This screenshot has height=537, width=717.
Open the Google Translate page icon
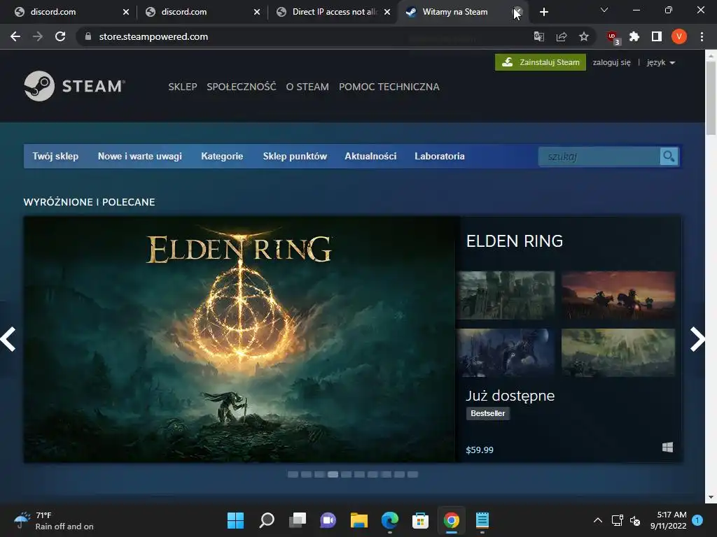539,36
